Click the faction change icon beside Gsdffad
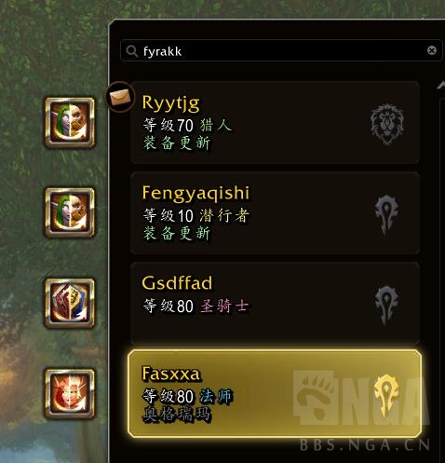445x463 pixels. [x=70, y=303]
